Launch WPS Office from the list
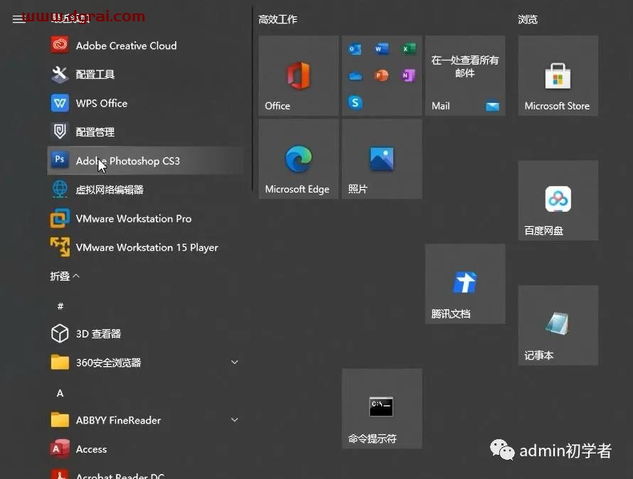The height and width of the screenshot is (479, 633). click(x=145, y=103)
